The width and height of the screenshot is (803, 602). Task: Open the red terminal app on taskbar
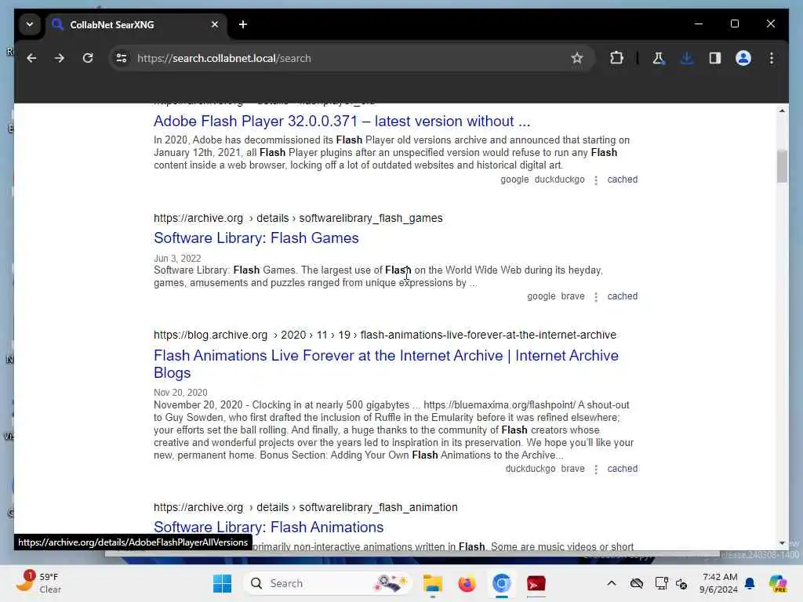pyautogui.click(x=536, y=583)
